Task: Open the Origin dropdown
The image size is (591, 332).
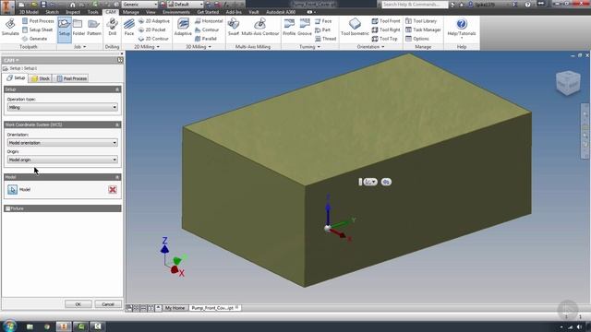Action: (63, 160)
